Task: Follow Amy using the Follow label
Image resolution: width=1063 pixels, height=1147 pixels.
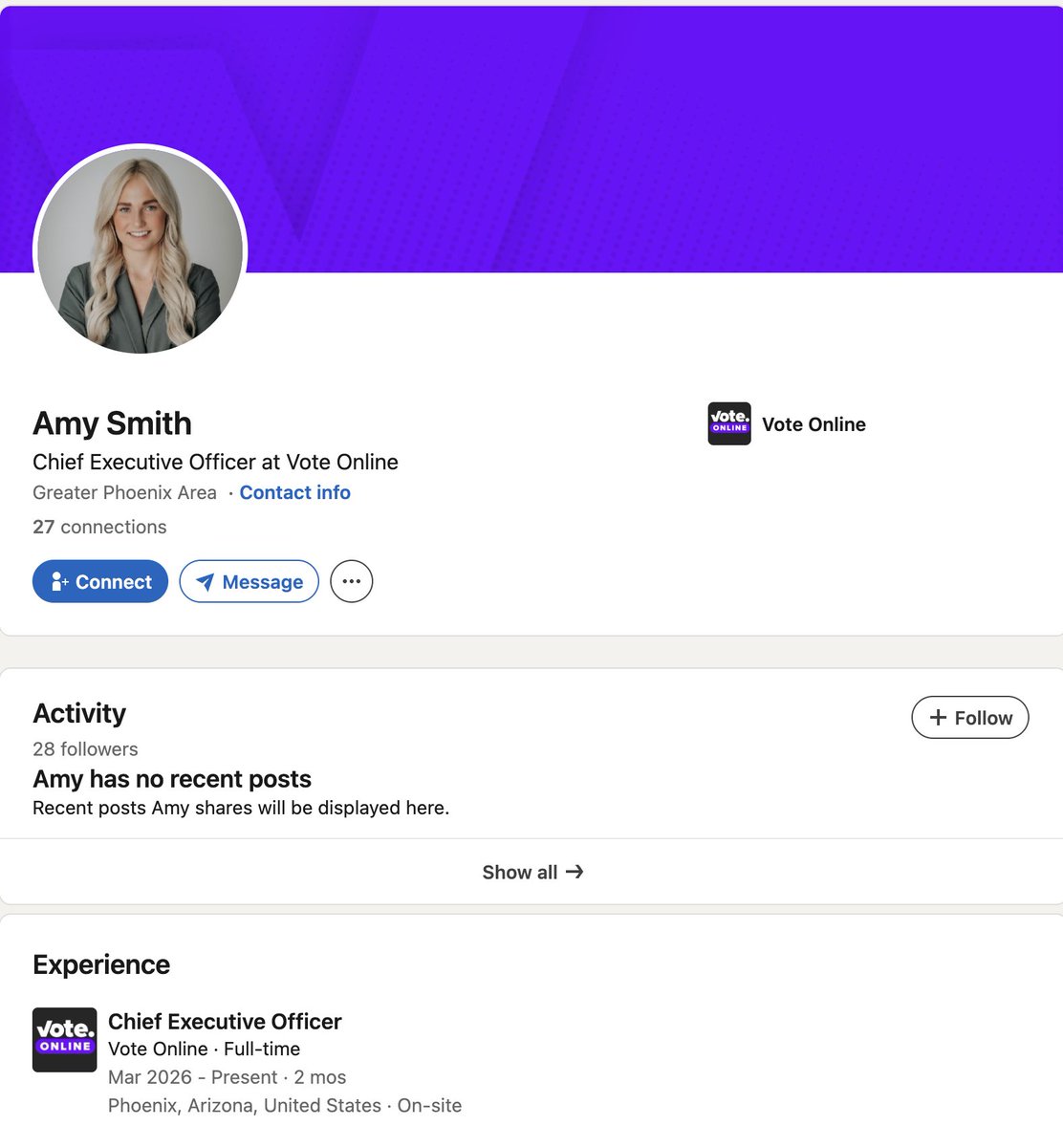Action: pos(983,718)
